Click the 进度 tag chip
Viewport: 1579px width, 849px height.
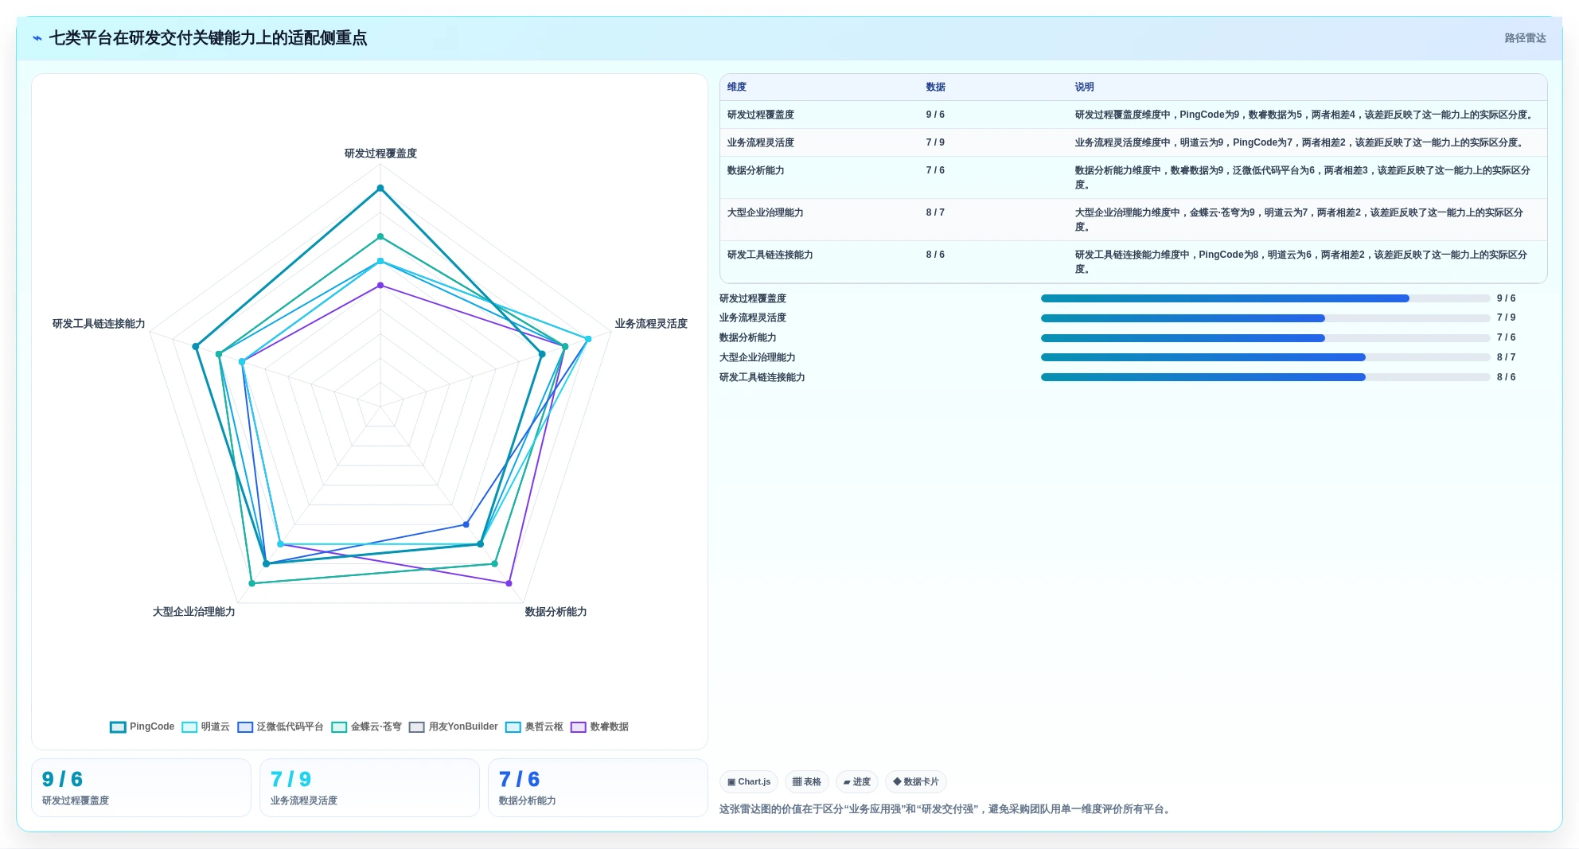click(x=857, y=782)
